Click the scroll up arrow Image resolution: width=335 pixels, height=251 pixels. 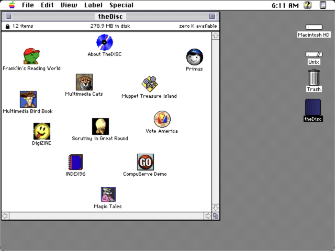pyautogui.click(x=216, y=36)
